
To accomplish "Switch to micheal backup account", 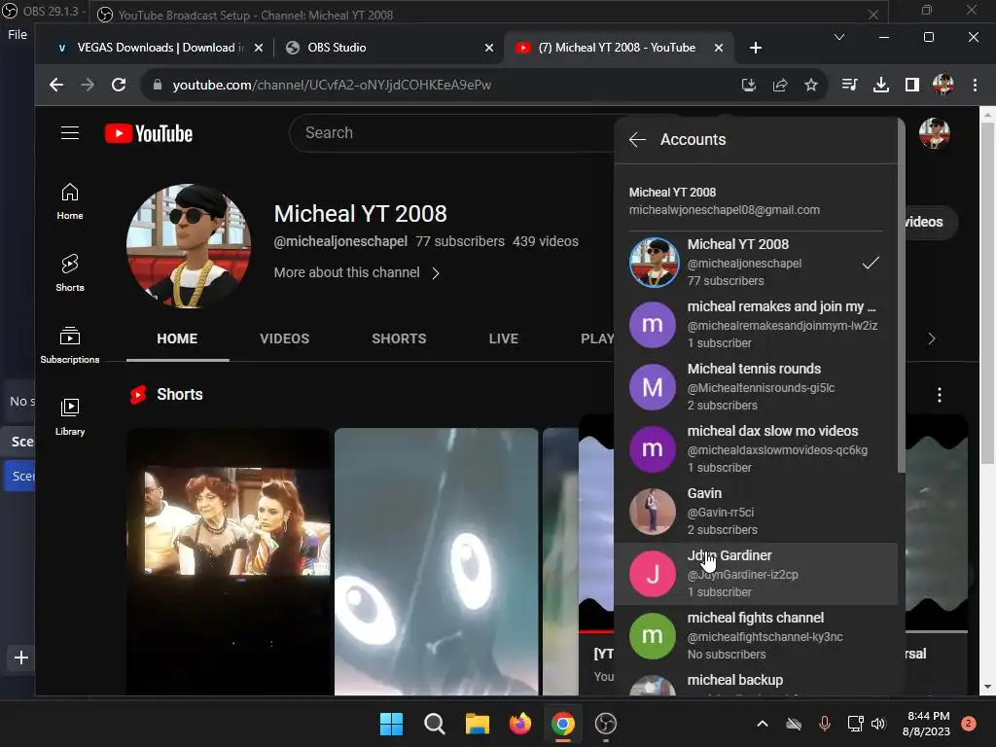I will [756, 682].
